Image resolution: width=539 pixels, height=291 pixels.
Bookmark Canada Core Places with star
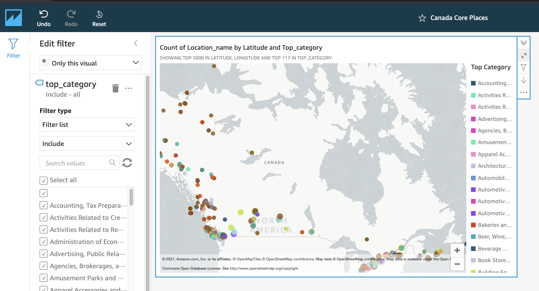(422, 18)
